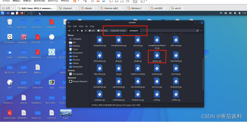Select the sniff.py file
Image resolution: width=247 pixels, height=122 pixels.
coord(157,96)
